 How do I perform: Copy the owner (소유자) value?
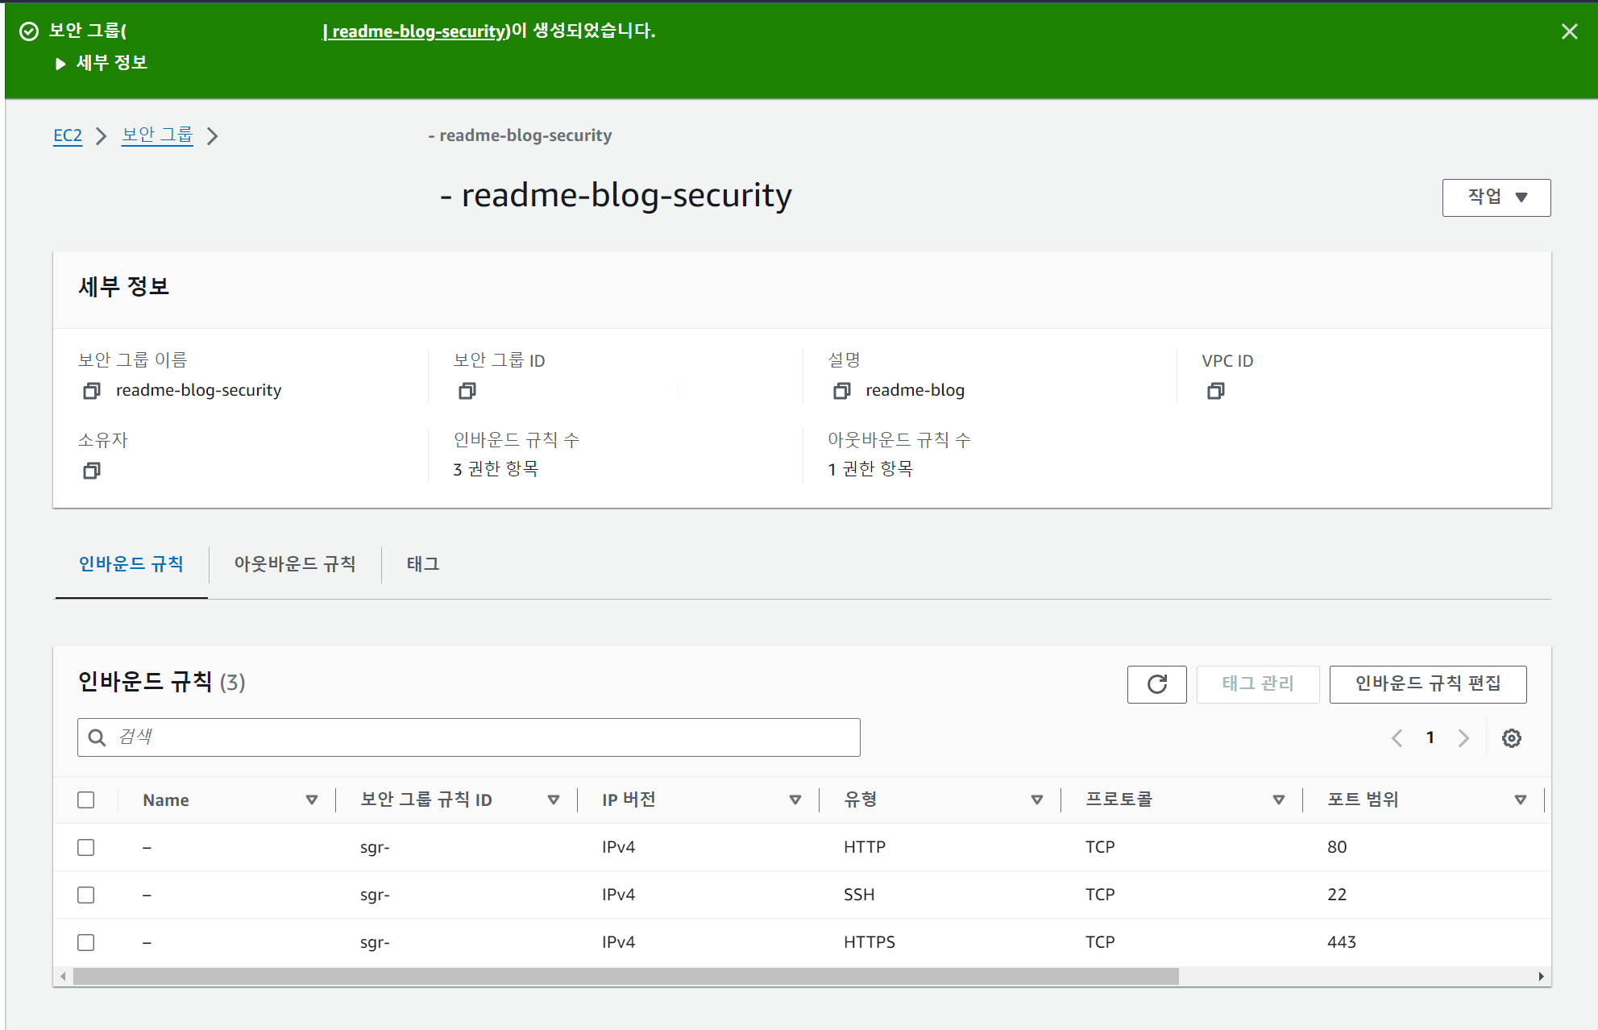pos(92,471)
